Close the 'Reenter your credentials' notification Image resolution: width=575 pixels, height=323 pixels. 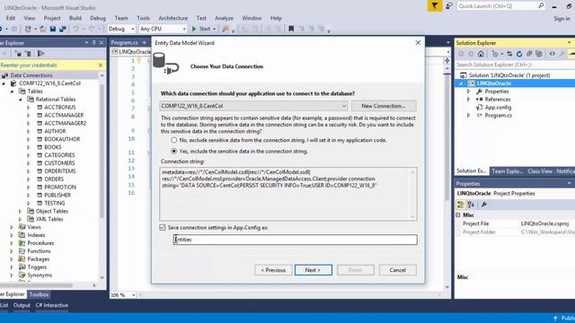101,65
